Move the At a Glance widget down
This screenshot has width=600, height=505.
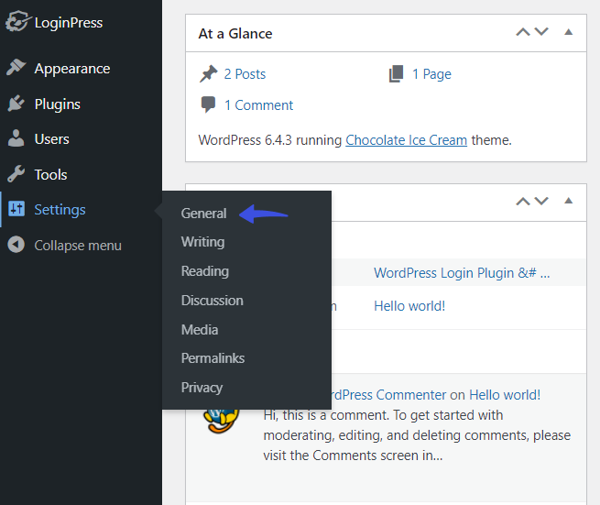(x=541, y=32)
